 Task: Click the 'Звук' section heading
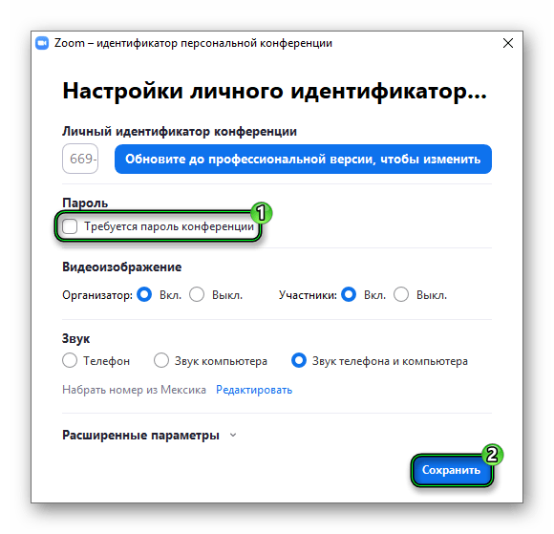(76, 338)
